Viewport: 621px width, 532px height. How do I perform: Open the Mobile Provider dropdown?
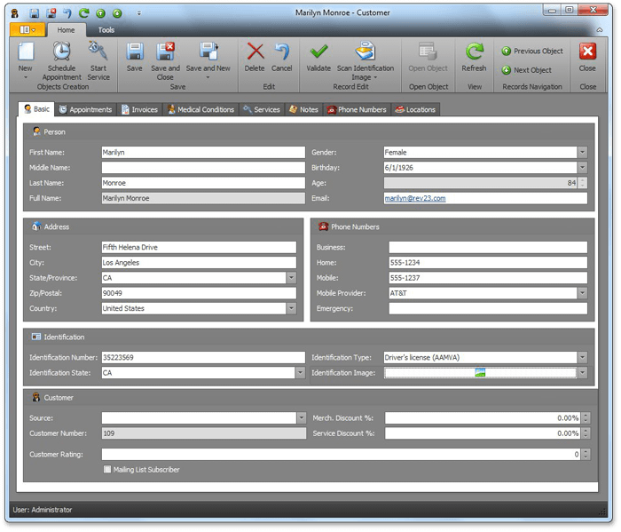[x=582, y=293]
